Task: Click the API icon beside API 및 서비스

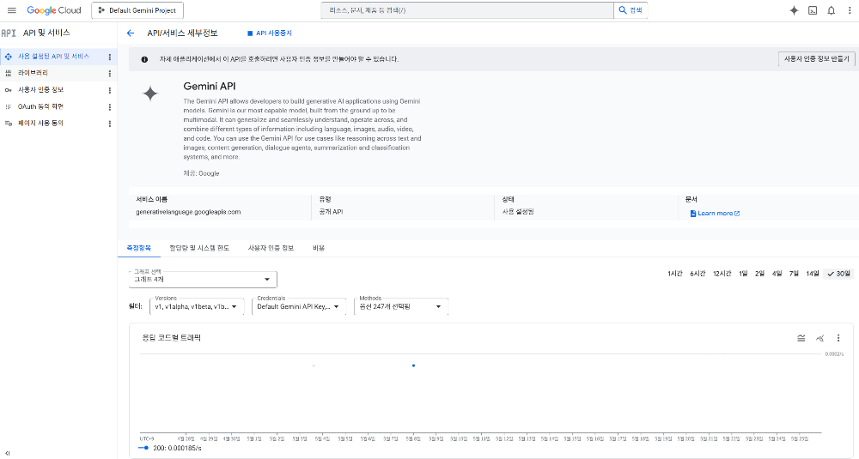Action: tap(9, 33)
